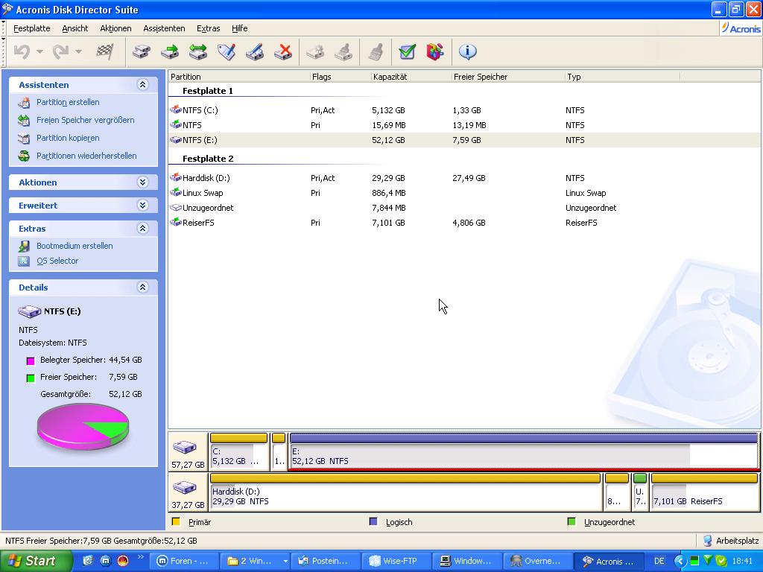Viewport: 763px width, 572px height.
Task: Select the NTFS (C:) partition row
Action: pyautogui.click(x=465, y=110)
